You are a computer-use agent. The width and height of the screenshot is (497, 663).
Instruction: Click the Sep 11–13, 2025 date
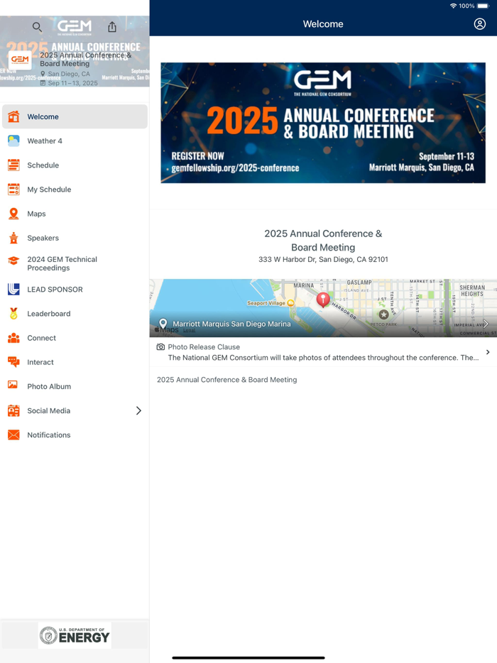pos(72,83)
